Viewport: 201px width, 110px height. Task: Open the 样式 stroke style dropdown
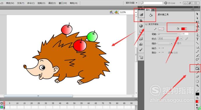(x=170, y=38)
